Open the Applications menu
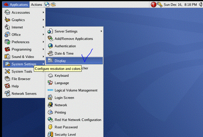203x137 pixels. [16, 5]
